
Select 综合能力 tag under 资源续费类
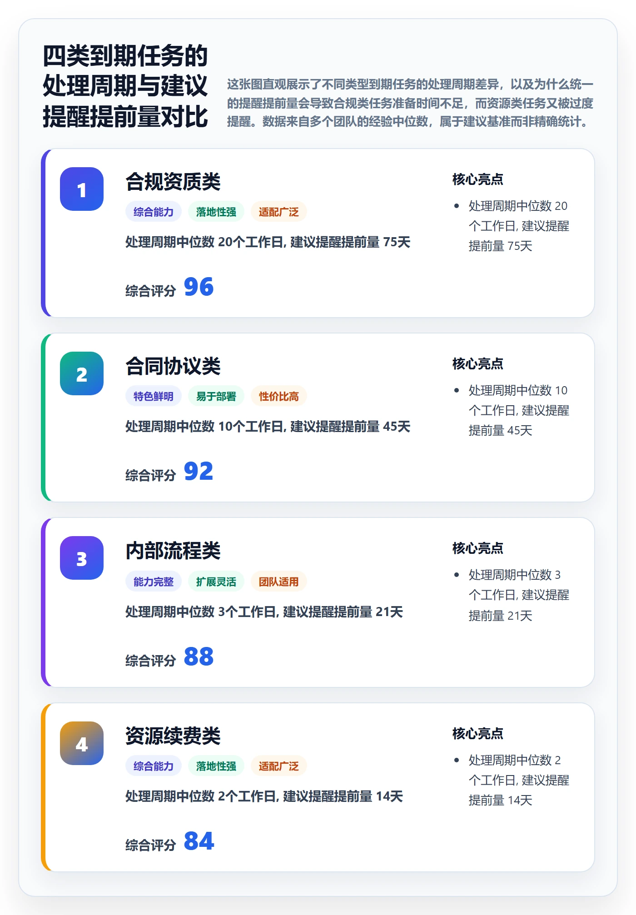[x=154, y=766]
